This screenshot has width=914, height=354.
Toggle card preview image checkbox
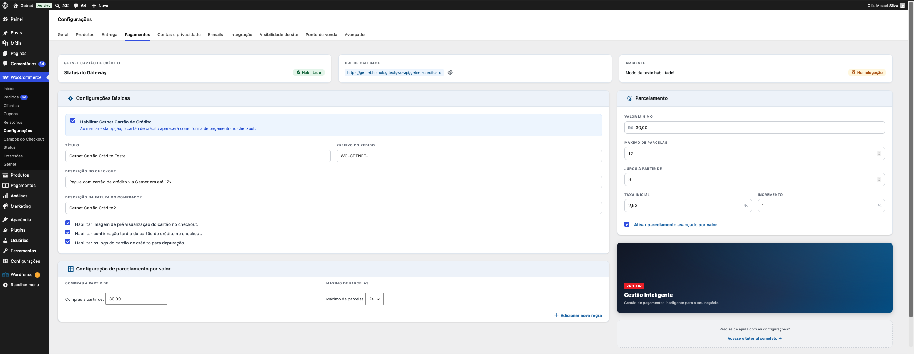[x=68, y=223]
